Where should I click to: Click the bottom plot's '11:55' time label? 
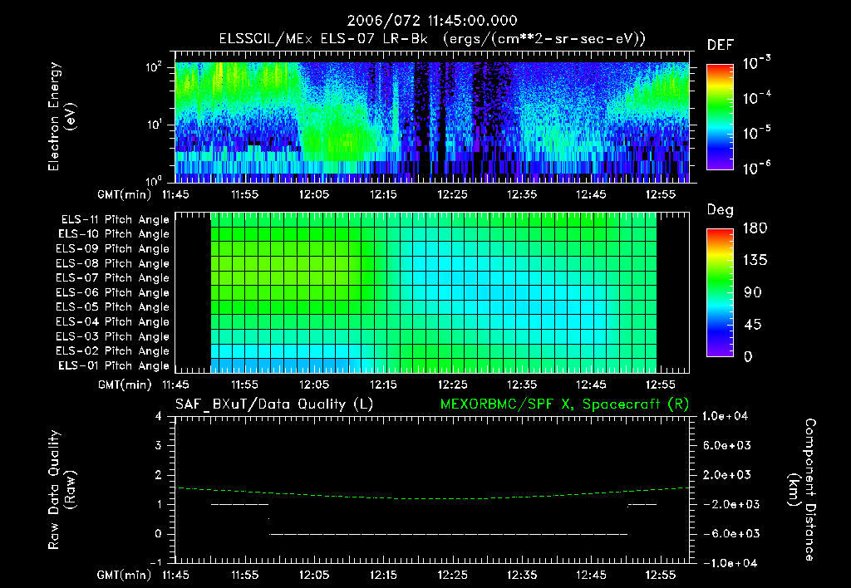[245, 575]
